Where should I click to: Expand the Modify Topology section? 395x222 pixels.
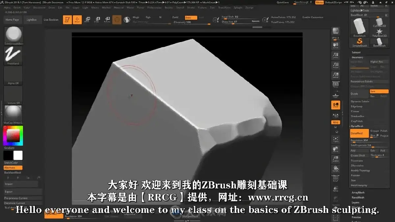[360, 170]
